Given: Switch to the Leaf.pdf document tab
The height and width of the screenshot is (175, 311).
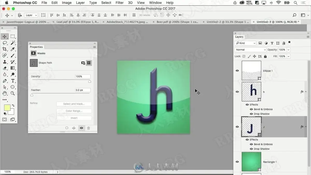Looking at the screenshot, I should (78, 22).
